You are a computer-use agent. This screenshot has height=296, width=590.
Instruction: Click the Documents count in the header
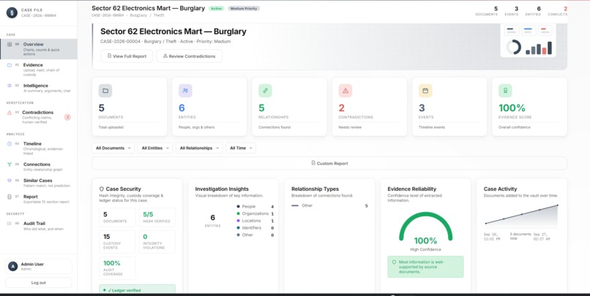[x=487, y=11]
